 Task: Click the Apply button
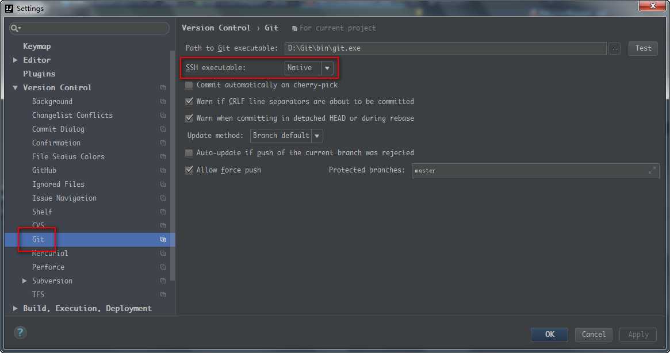(638, 335)
